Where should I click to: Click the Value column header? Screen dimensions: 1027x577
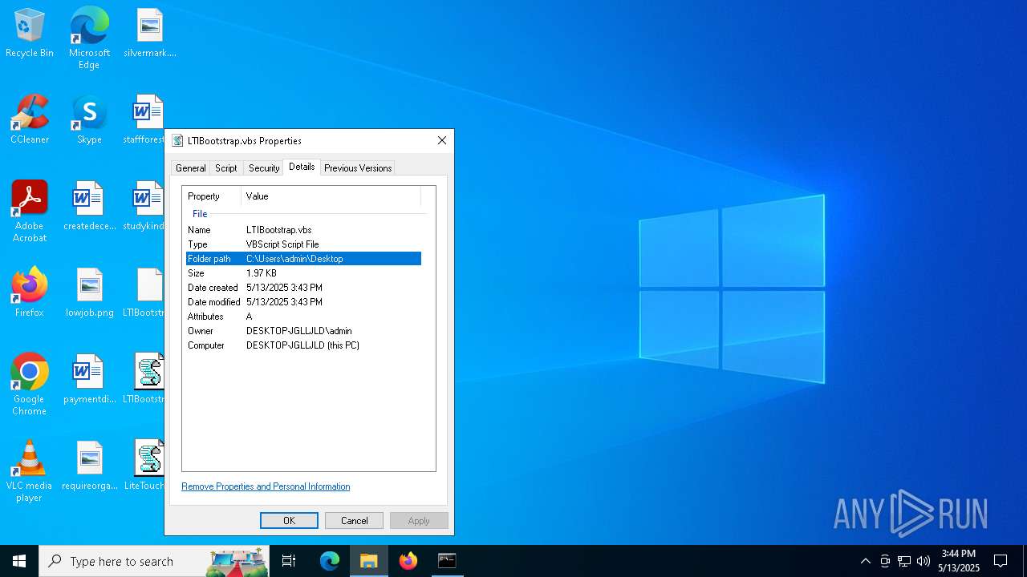pyautogui.click(x=331, y=196)
